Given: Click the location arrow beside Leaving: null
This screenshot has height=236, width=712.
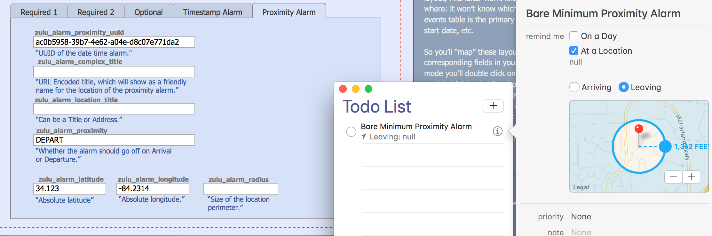Looking at the screenshot, I should point(364,136).
